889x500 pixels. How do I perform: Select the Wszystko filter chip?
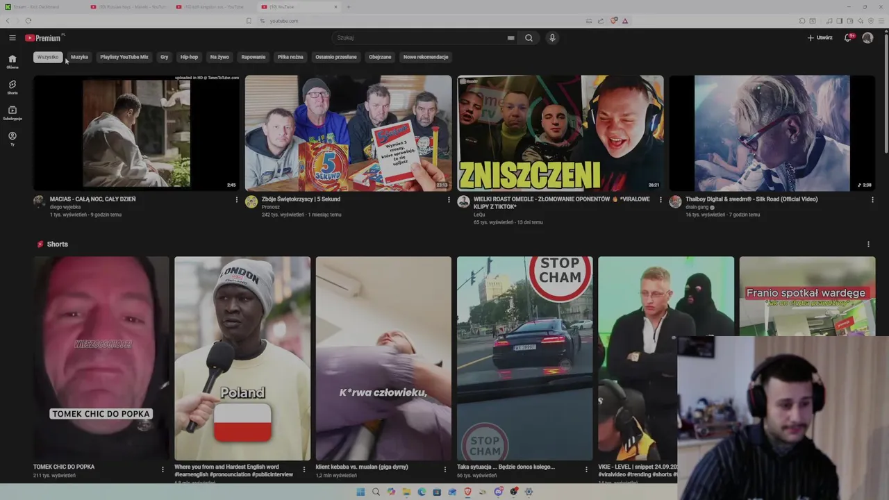(48, 57)
